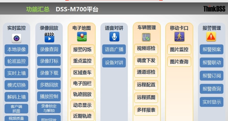228x121 pixels.
Task: Click 远程抓图
Action: [146, 98]
